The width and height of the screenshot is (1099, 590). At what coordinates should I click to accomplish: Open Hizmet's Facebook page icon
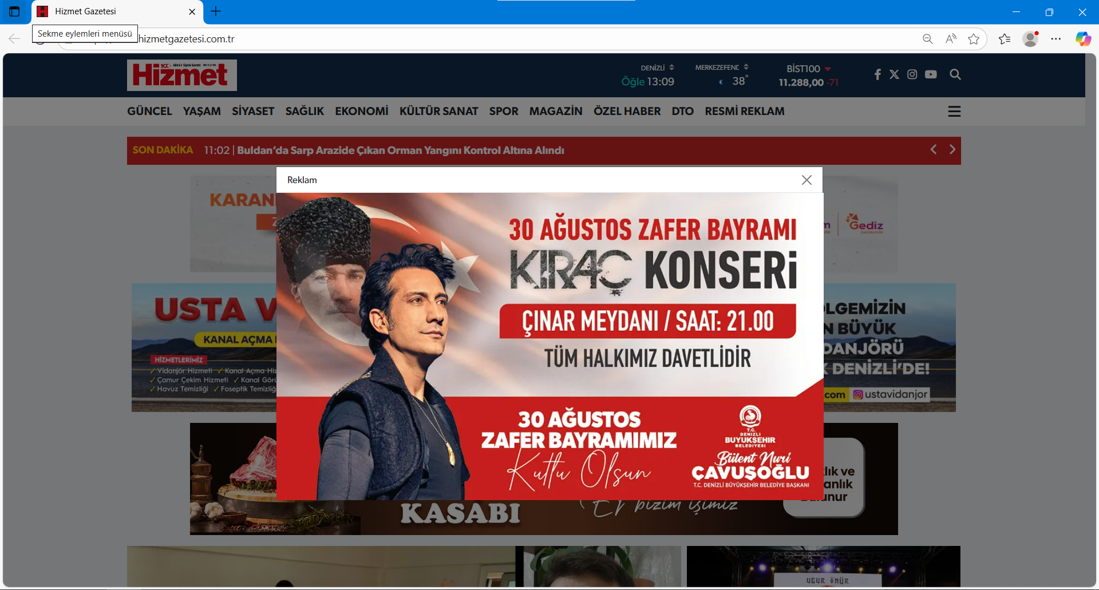click(x=877, y=74)
